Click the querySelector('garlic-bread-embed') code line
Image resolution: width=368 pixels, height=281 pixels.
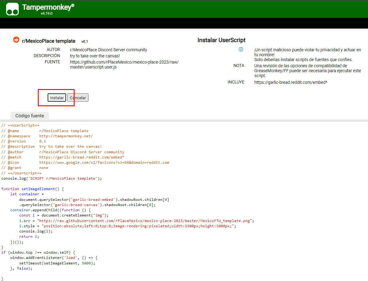94,200
